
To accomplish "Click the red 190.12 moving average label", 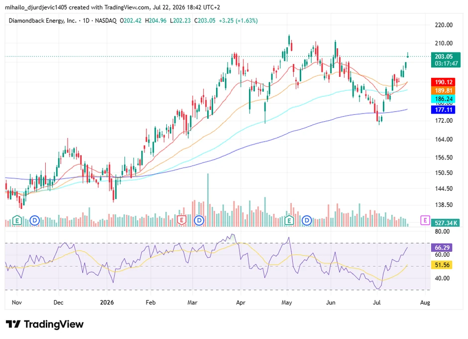I will 443,82.
